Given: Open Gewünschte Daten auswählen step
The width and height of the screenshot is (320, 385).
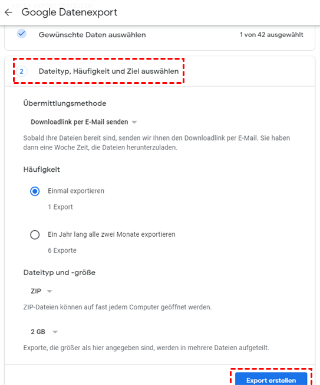Looking at the screenshot, I should click(x=92, y=35).
